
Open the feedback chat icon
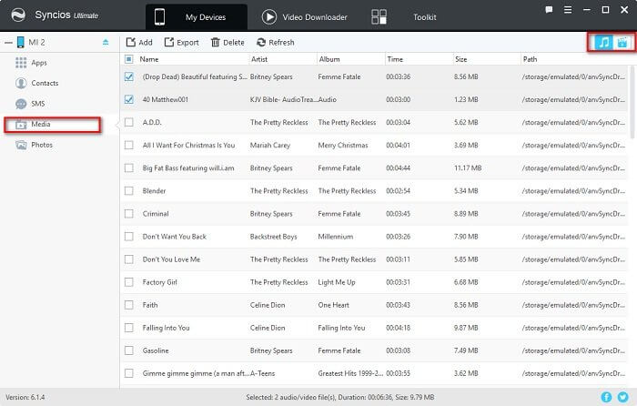click(x=549, y=10)
